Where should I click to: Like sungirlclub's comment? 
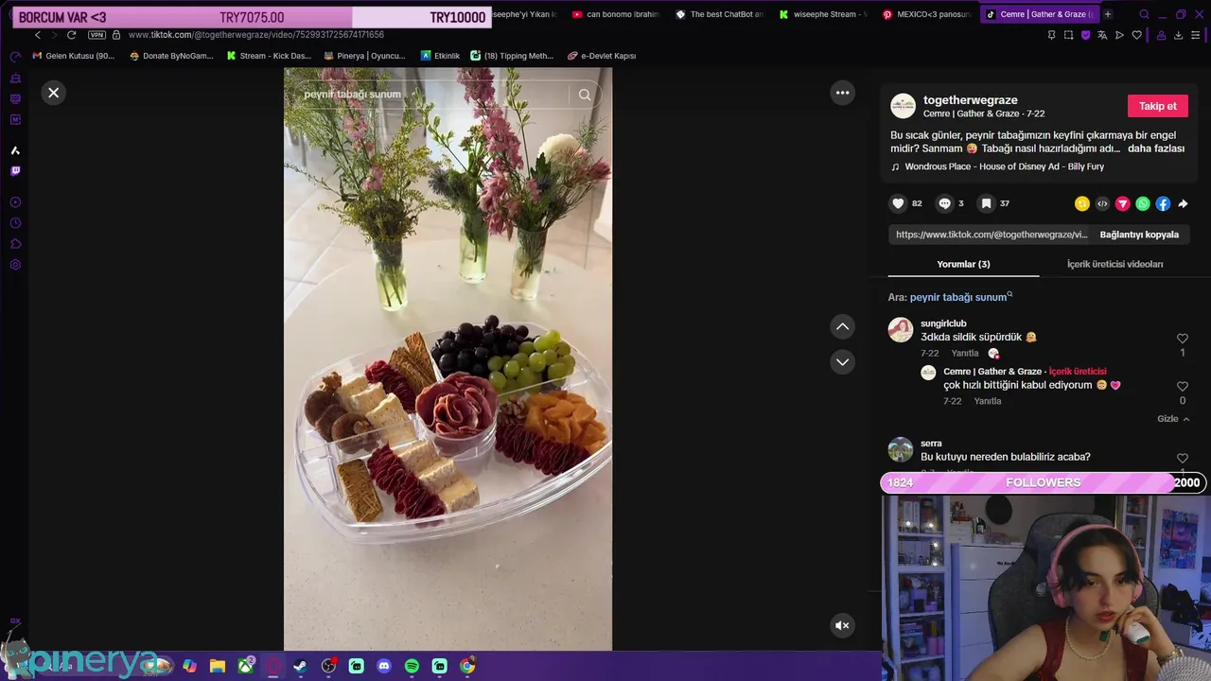(1182, 339)
